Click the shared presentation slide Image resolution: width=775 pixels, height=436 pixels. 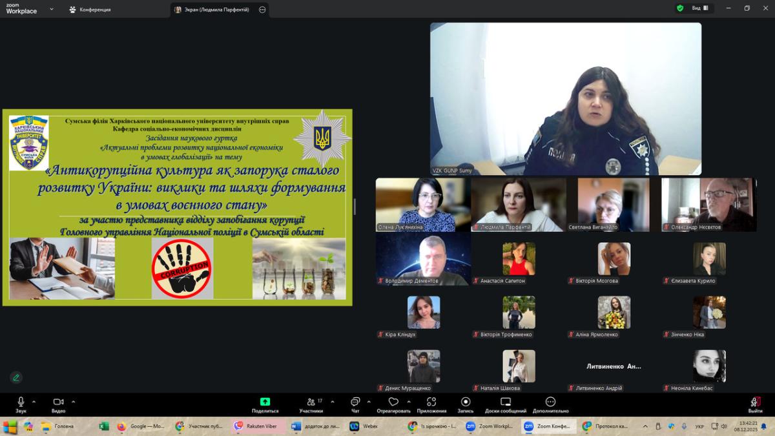[x=178, y=207]
